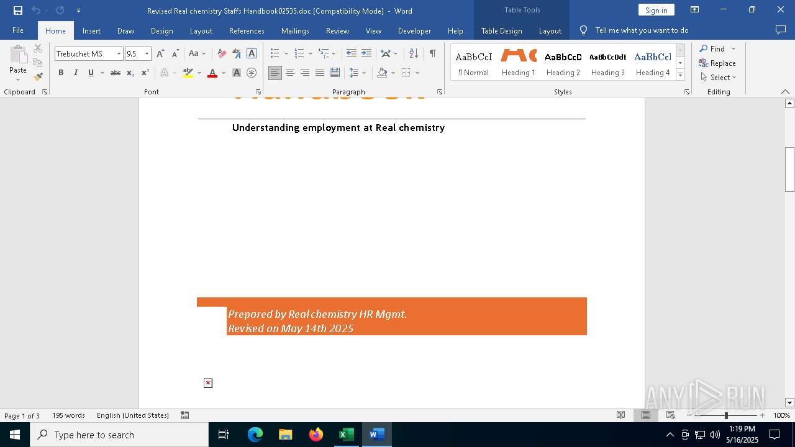This screenshot has height=447, width=795.
Task: Open Firefox from the Windows taskbar
Action: (316, 435)
